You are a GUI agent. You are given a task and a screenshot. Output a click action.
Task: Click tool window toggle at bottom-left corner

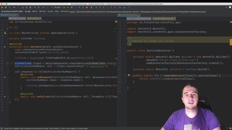click(1, 129)
